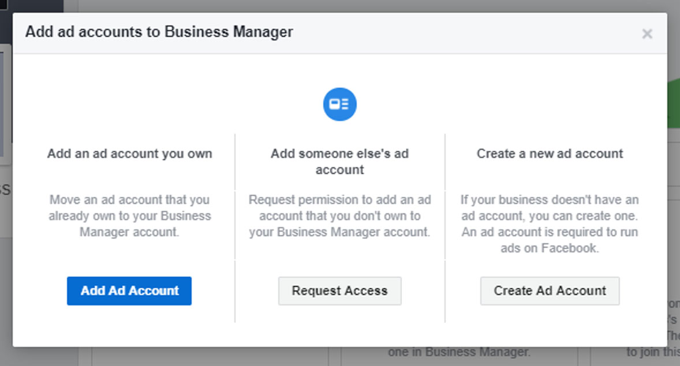Click the blue ad account icon
The height and width of the screenshot is (366, 680).
(x=339, y=104)
